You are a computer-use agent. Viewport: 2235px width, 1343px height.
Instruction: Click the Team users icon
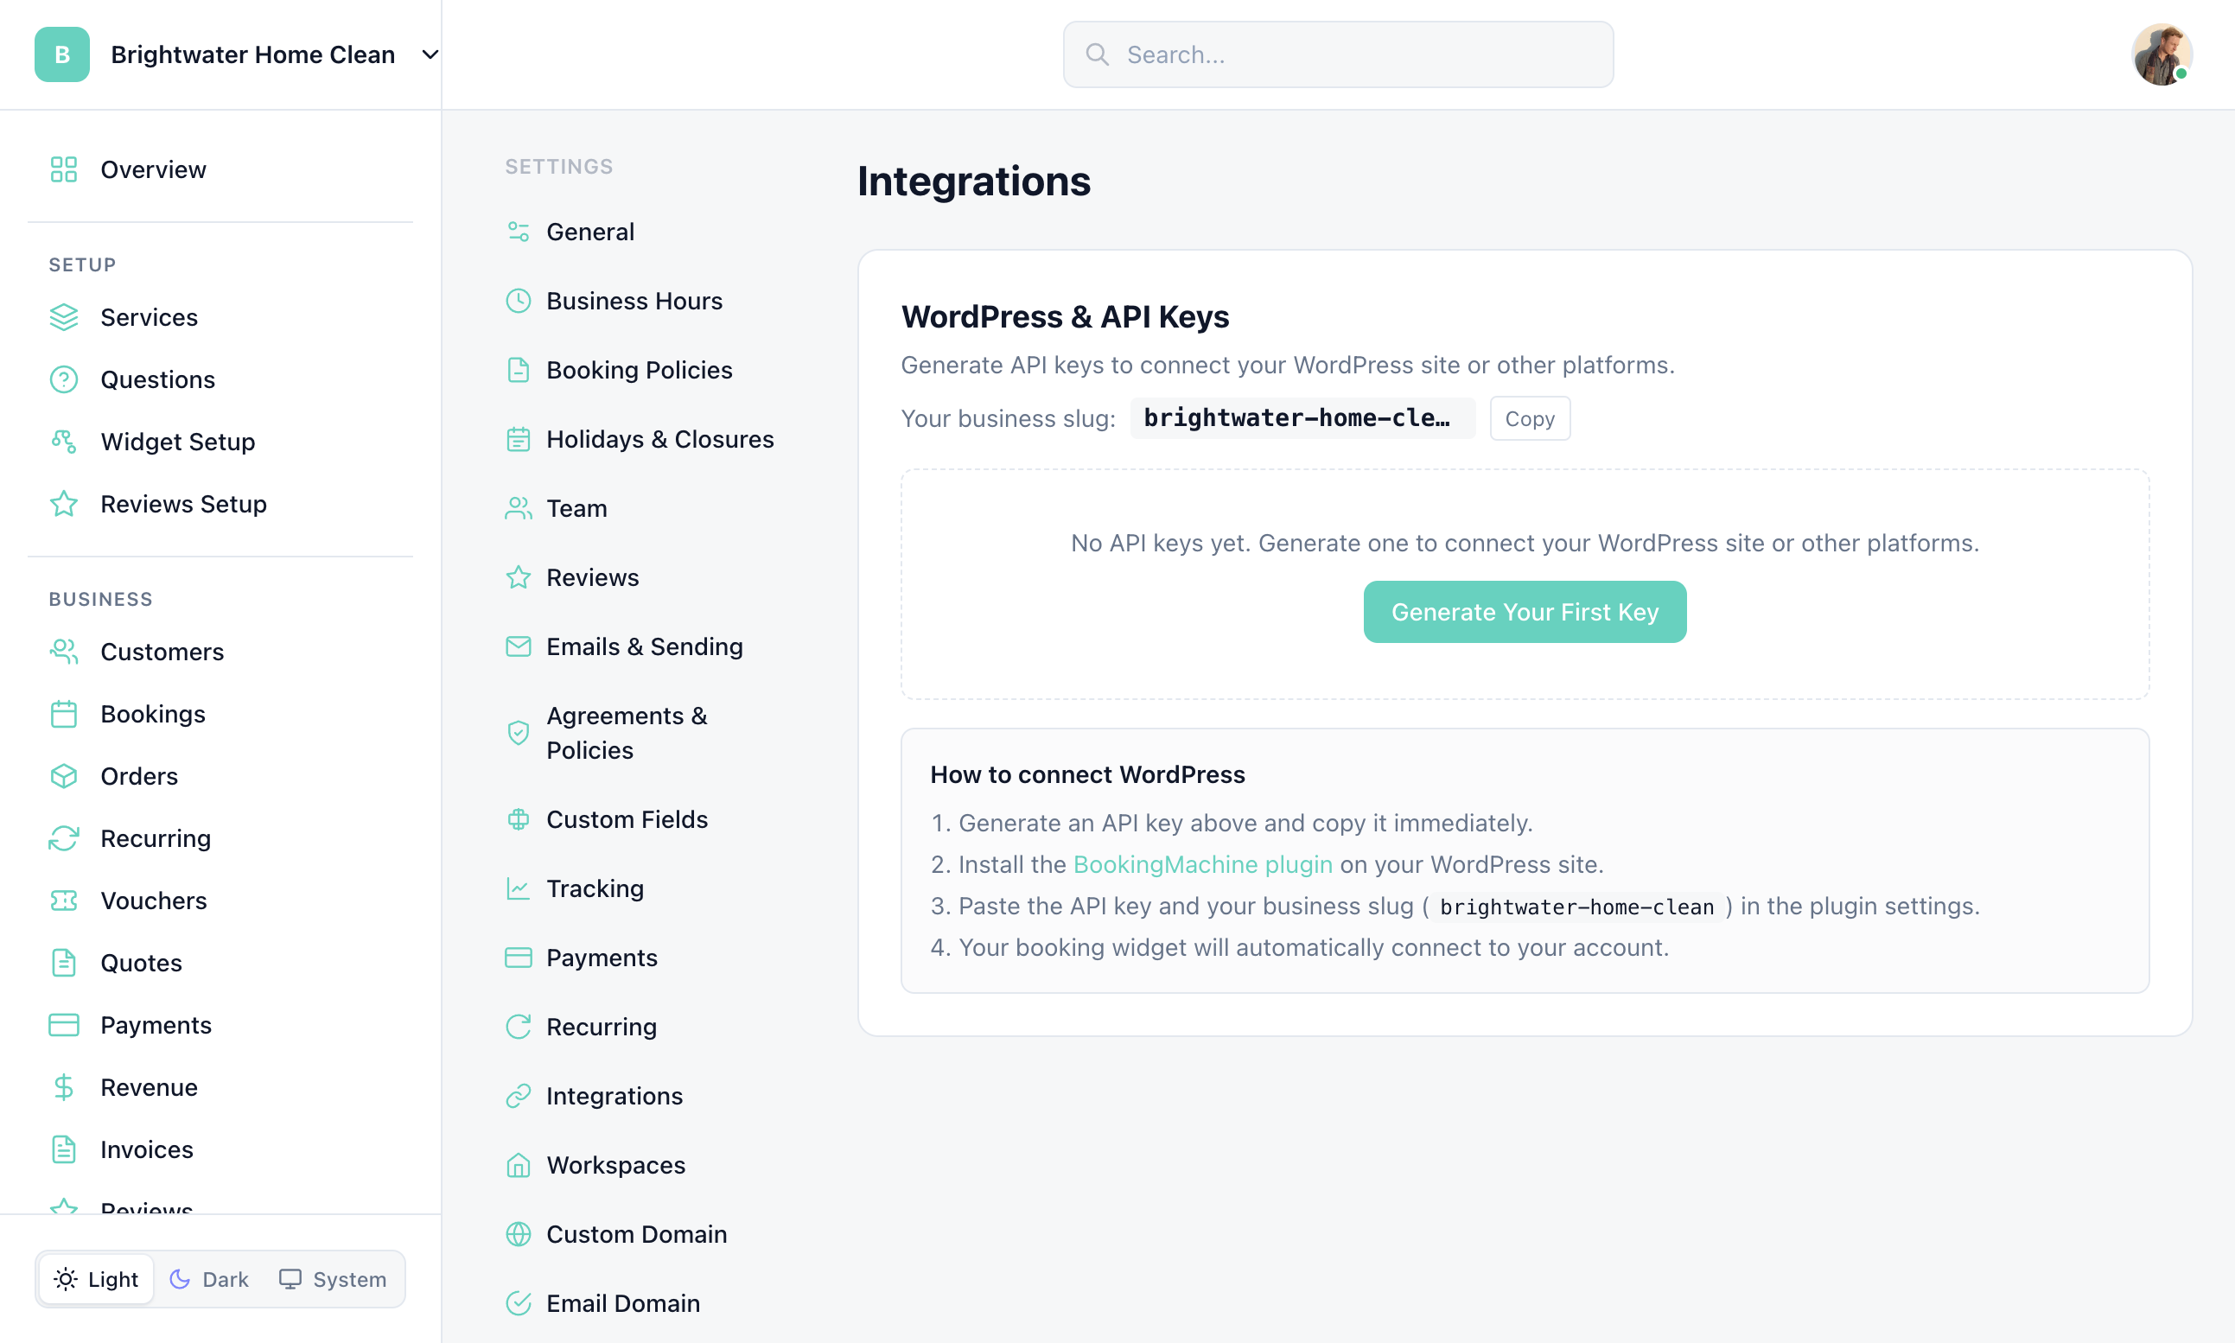[519, 509]
